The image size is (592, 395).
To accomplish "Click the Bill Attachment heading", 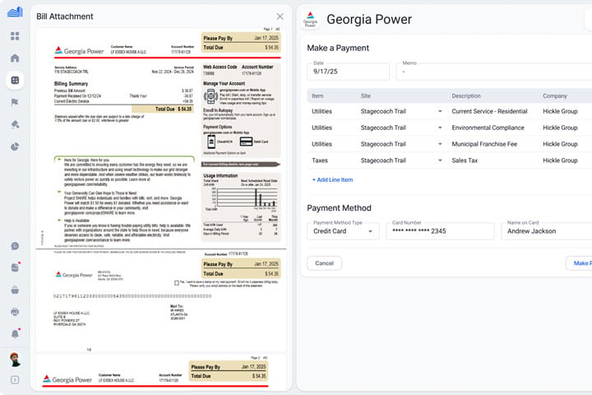I will coord(65,16).
